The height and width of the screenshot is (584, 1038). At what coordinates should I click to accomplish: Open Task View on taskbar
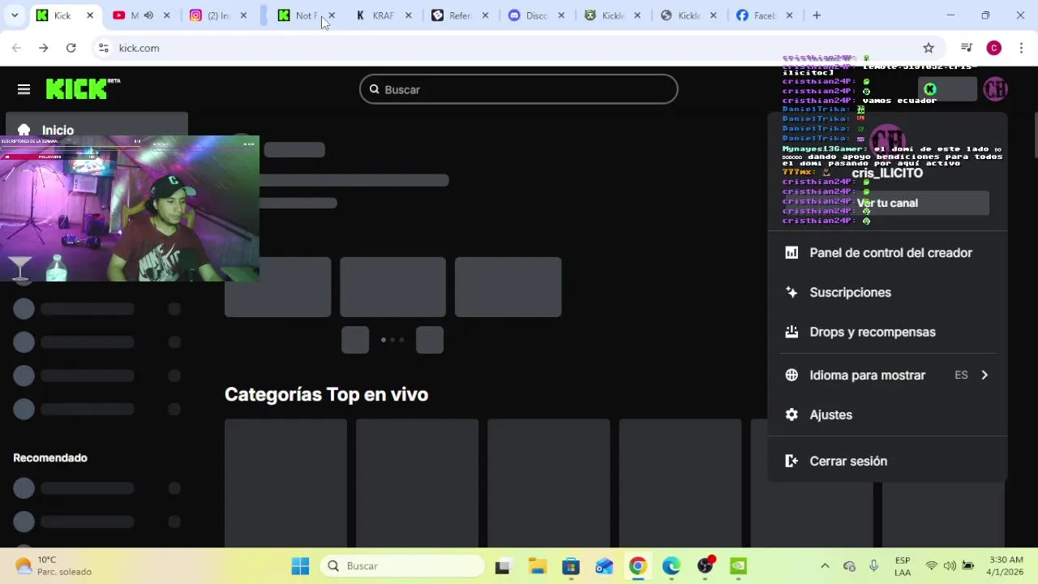[503, 566]
